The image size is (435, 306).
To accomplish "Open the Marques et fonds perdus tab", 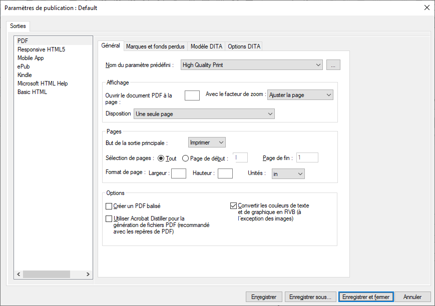I will pos(155,46).
